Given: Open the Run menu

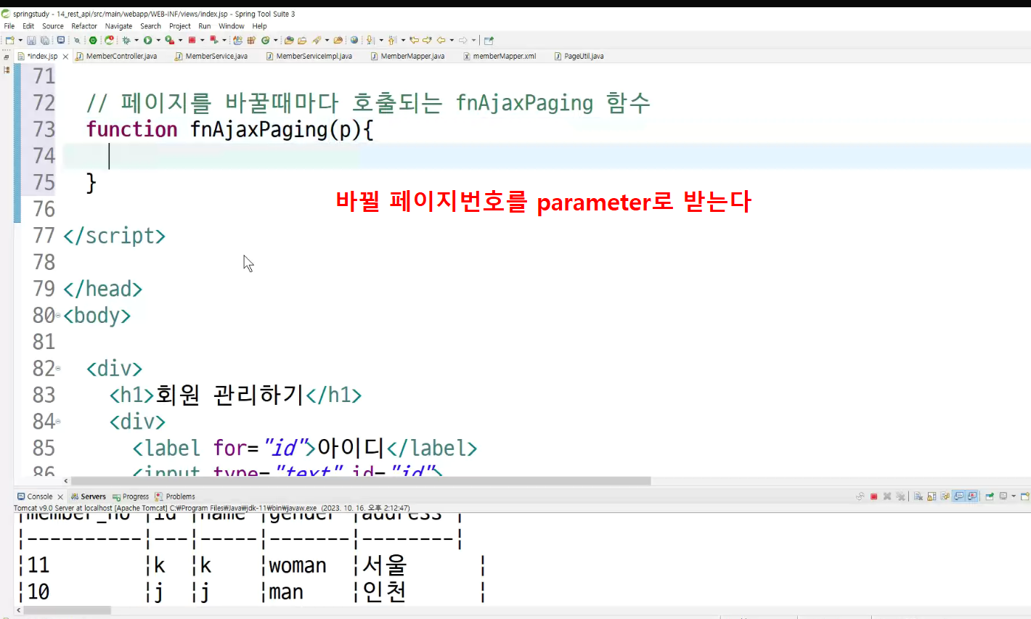Looking at the screenshot, I should coord(205,26).
